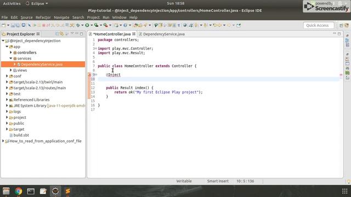The image size is (351, 197).
Task: Click the External Tools run icon
Action: (105, 25)
